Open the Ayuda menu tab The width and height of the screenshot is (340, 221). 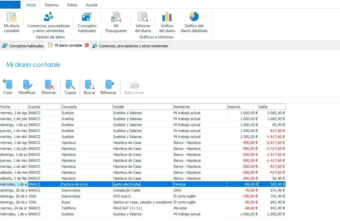point(92,5)
